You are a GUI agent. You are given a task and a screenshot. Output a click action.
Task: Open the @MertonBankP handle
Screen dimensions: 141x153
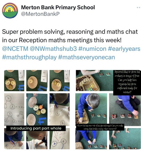pyautogui.click(x=40, y=14)
